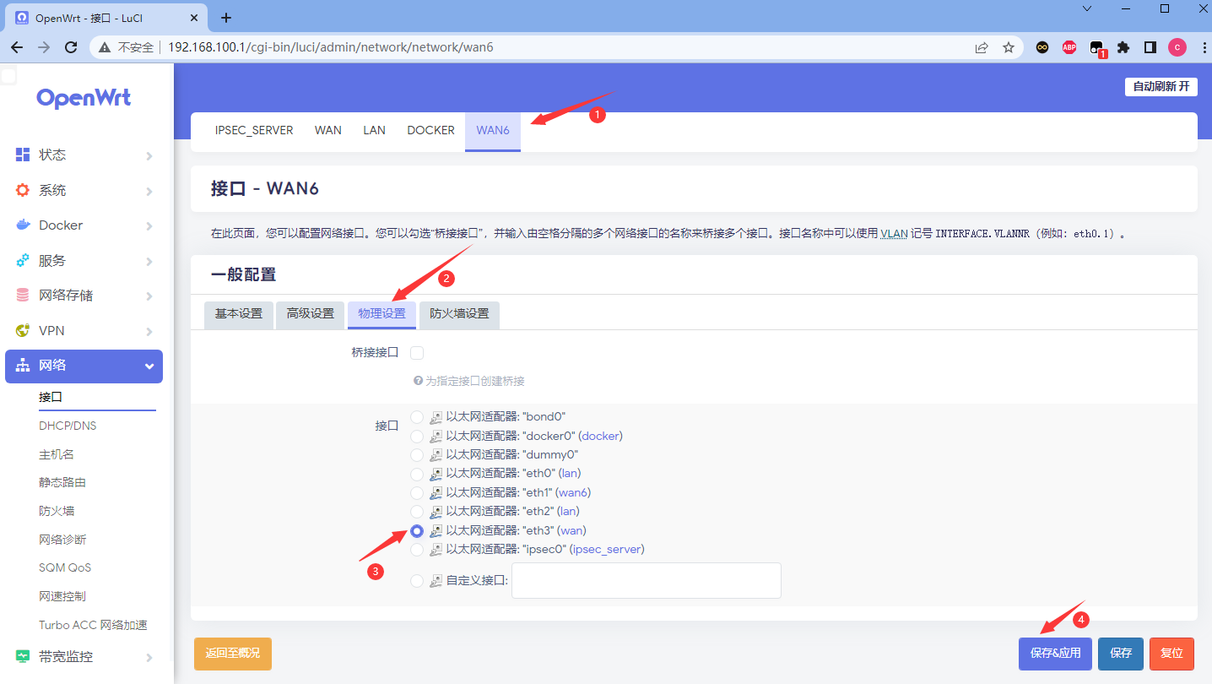Select the dummy0 adapter radio button
This screenshot has width=1212, height=684.
tap(417, 454)
